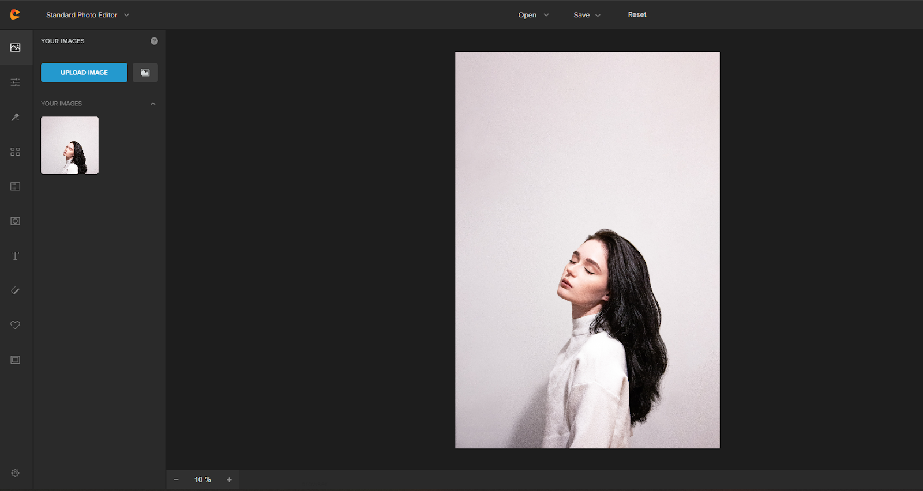Select the magic wand effects tool
Image resolution: width=923 pixels, height=491 pixels.
click(x=16, y=118)
